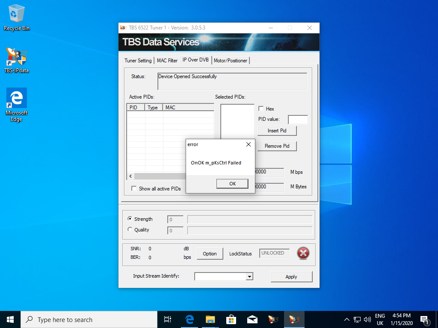Open the Recycle Bin desktop icon
This screenshot has width=438, height=328.
17,17
